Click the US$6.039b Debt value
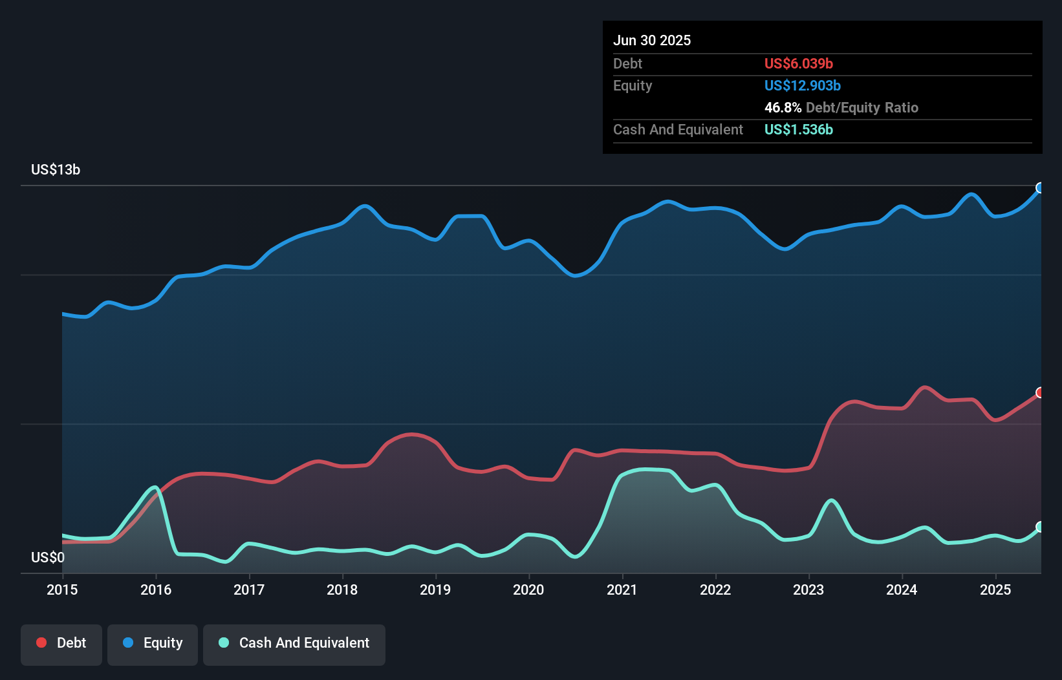Image resolution: width=1062 pixels, height=680 pixels. pyautogui.click(x=799, y=63)
